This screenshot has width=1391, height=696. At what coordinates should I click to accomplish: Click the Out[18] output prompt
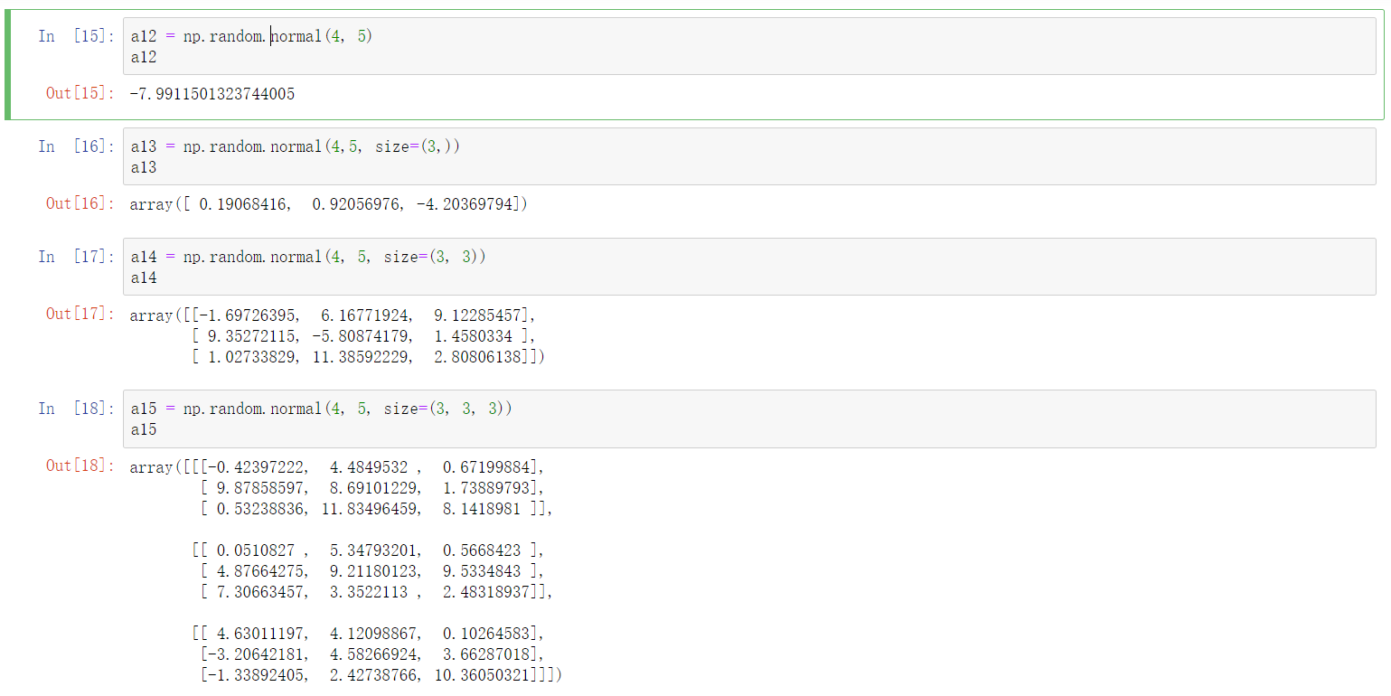tap(80, 466)
